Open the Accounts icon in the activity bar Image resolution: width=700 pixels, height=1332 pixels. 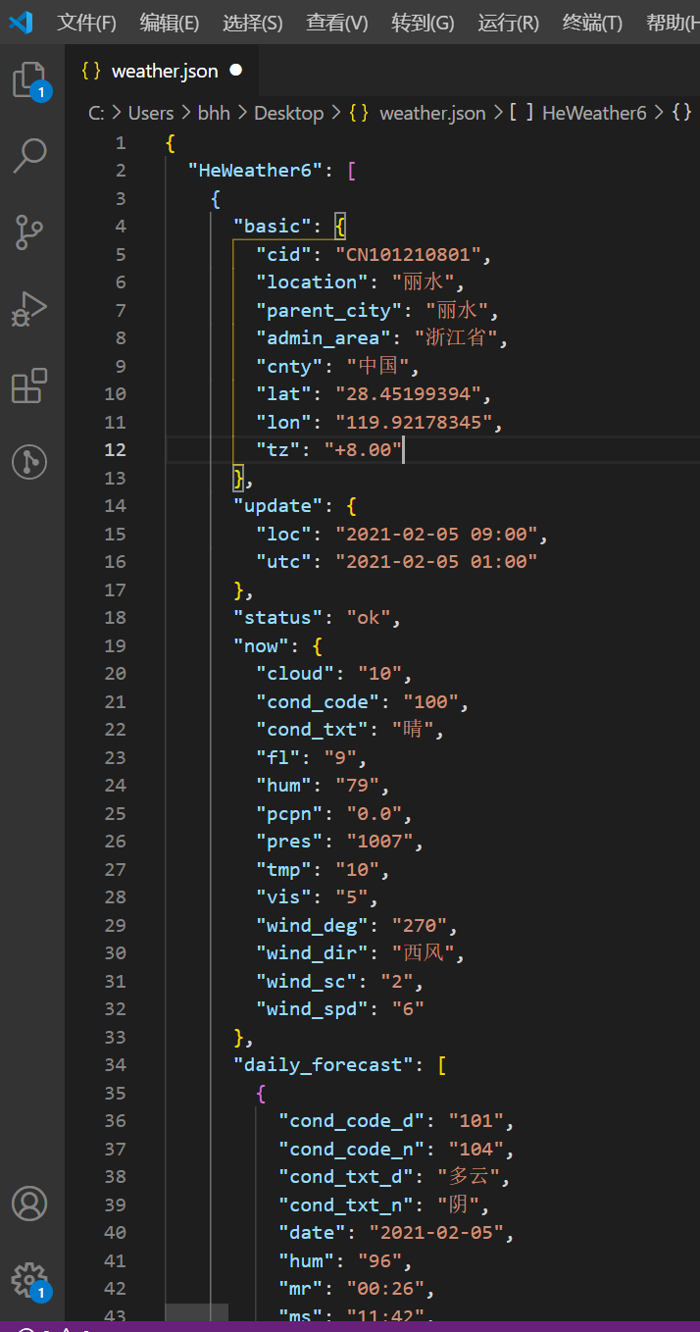29,1203
